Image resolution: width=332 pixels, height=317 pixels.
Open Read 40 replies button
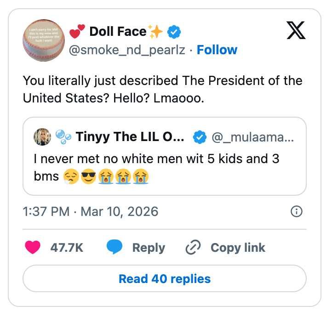click(165, 279)
